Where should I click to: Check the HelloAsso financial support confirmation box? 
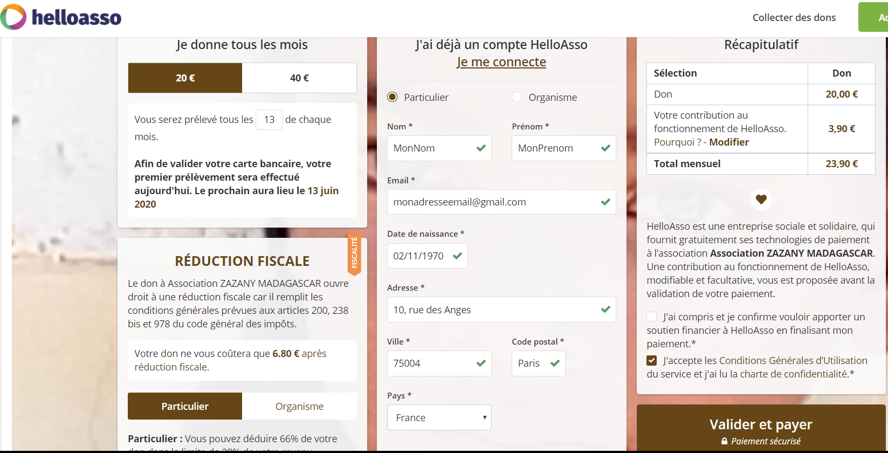click(652, 317)
